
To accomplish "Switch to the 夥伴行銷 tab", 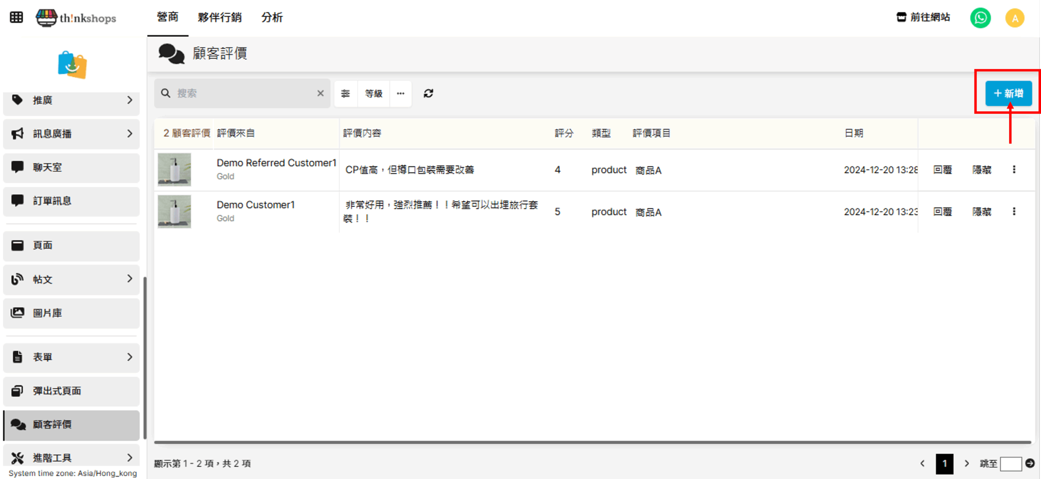I will [220, 17].
